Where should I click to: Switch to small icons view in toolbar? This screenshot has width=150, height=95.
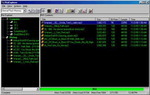coord(34,11)
